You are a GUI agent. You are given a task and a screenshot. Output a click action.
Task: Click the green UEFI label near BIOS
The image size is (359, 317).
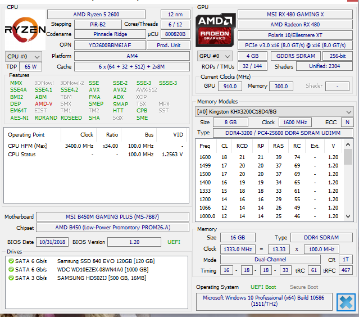[x=174, y=242]
